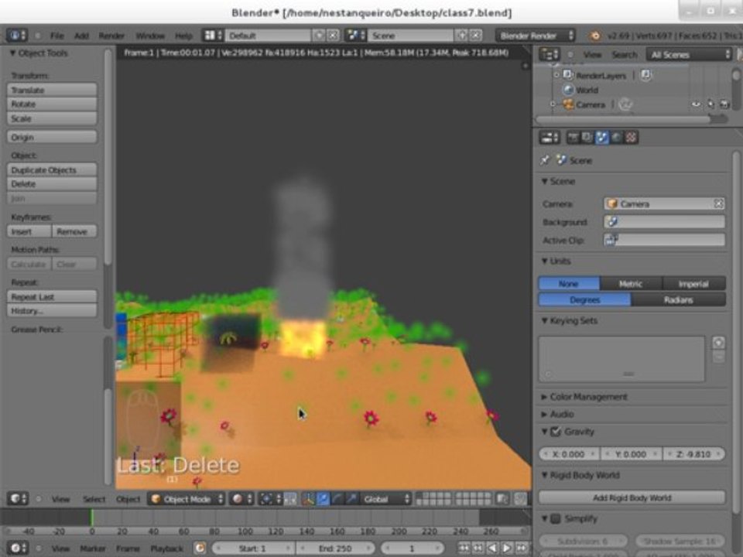Click the Duplicate Objects button
Image resolution: width=743 pixels, height=557 pixels.
click(52, 169)
